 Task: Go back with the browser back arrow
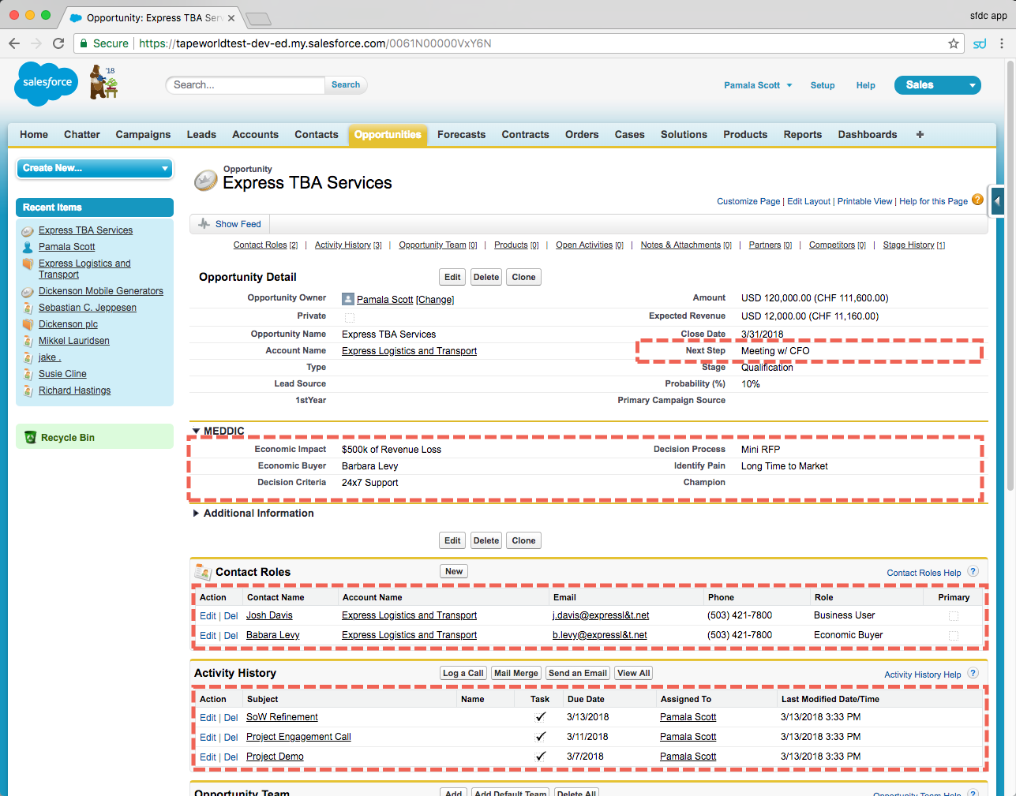pyautogui.click(x=14, y=43)
